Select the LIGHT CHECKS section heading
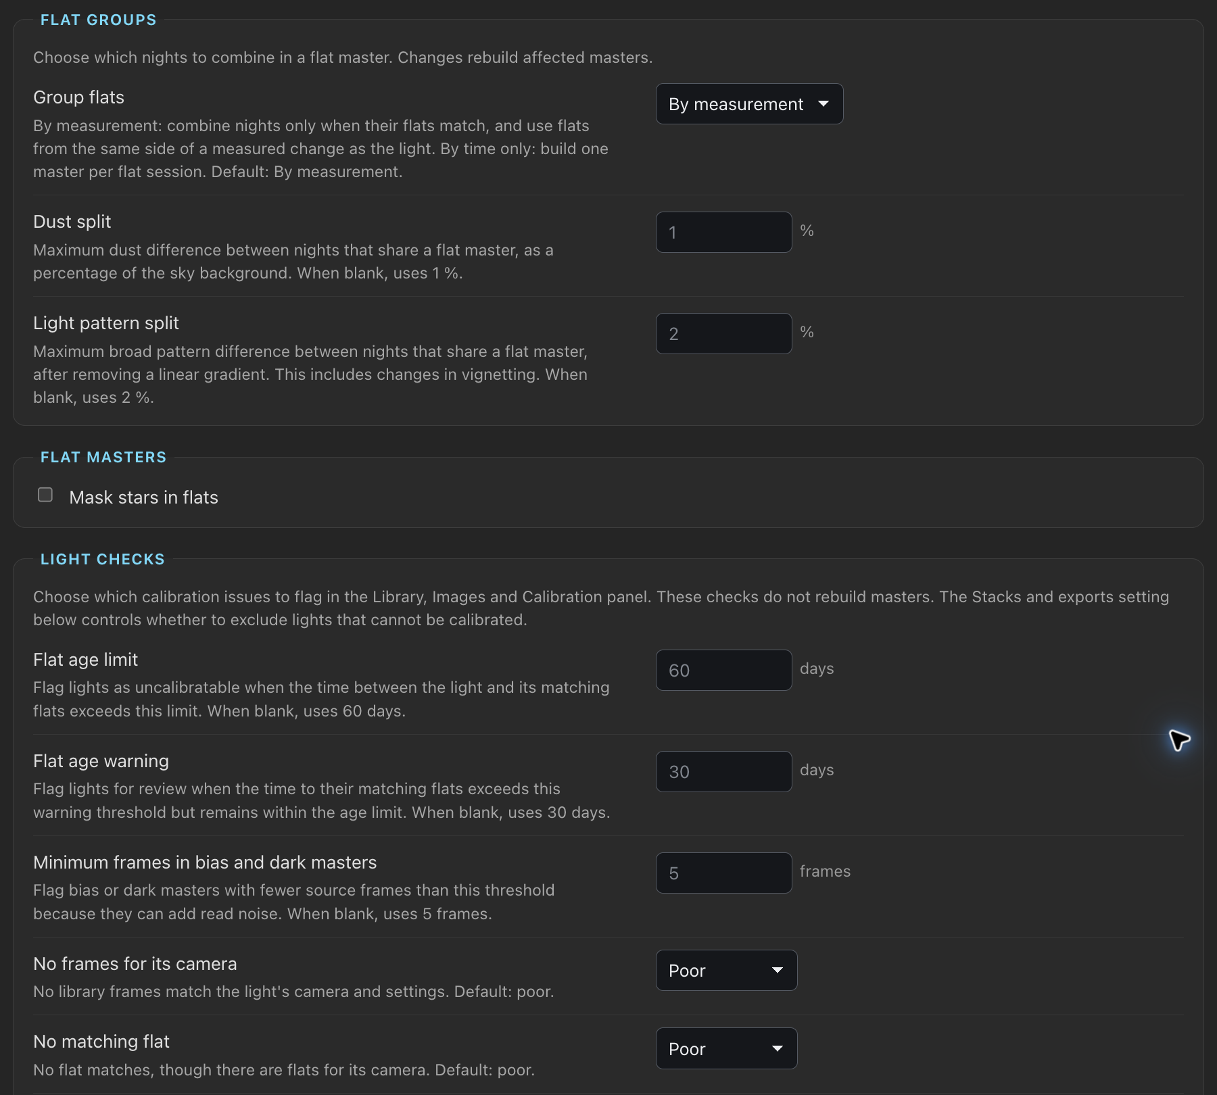Viewport: 1217px width, 1095px height. [x=103, y=560]
